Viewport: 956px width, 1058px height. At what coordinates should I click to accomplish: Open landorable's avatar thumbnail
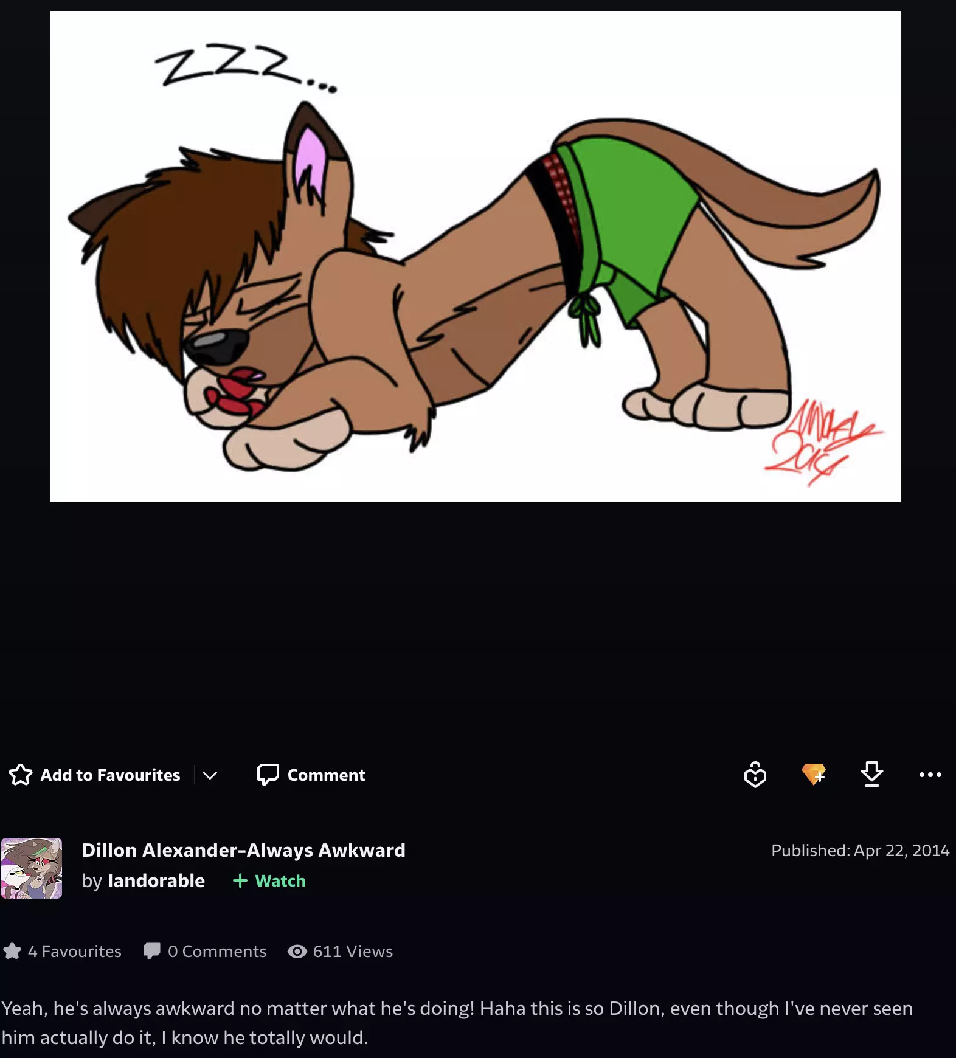pos(32,868)
